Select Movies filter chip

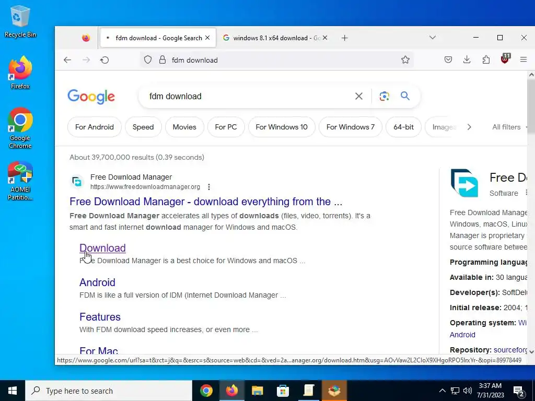(x=184, y=127)
